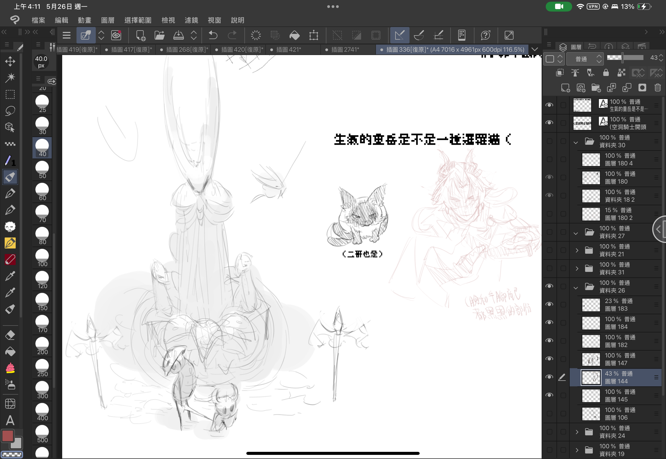
Task: Expand 資料夾 21 folder
Action: pyautogui.click(x=577, y=250)
